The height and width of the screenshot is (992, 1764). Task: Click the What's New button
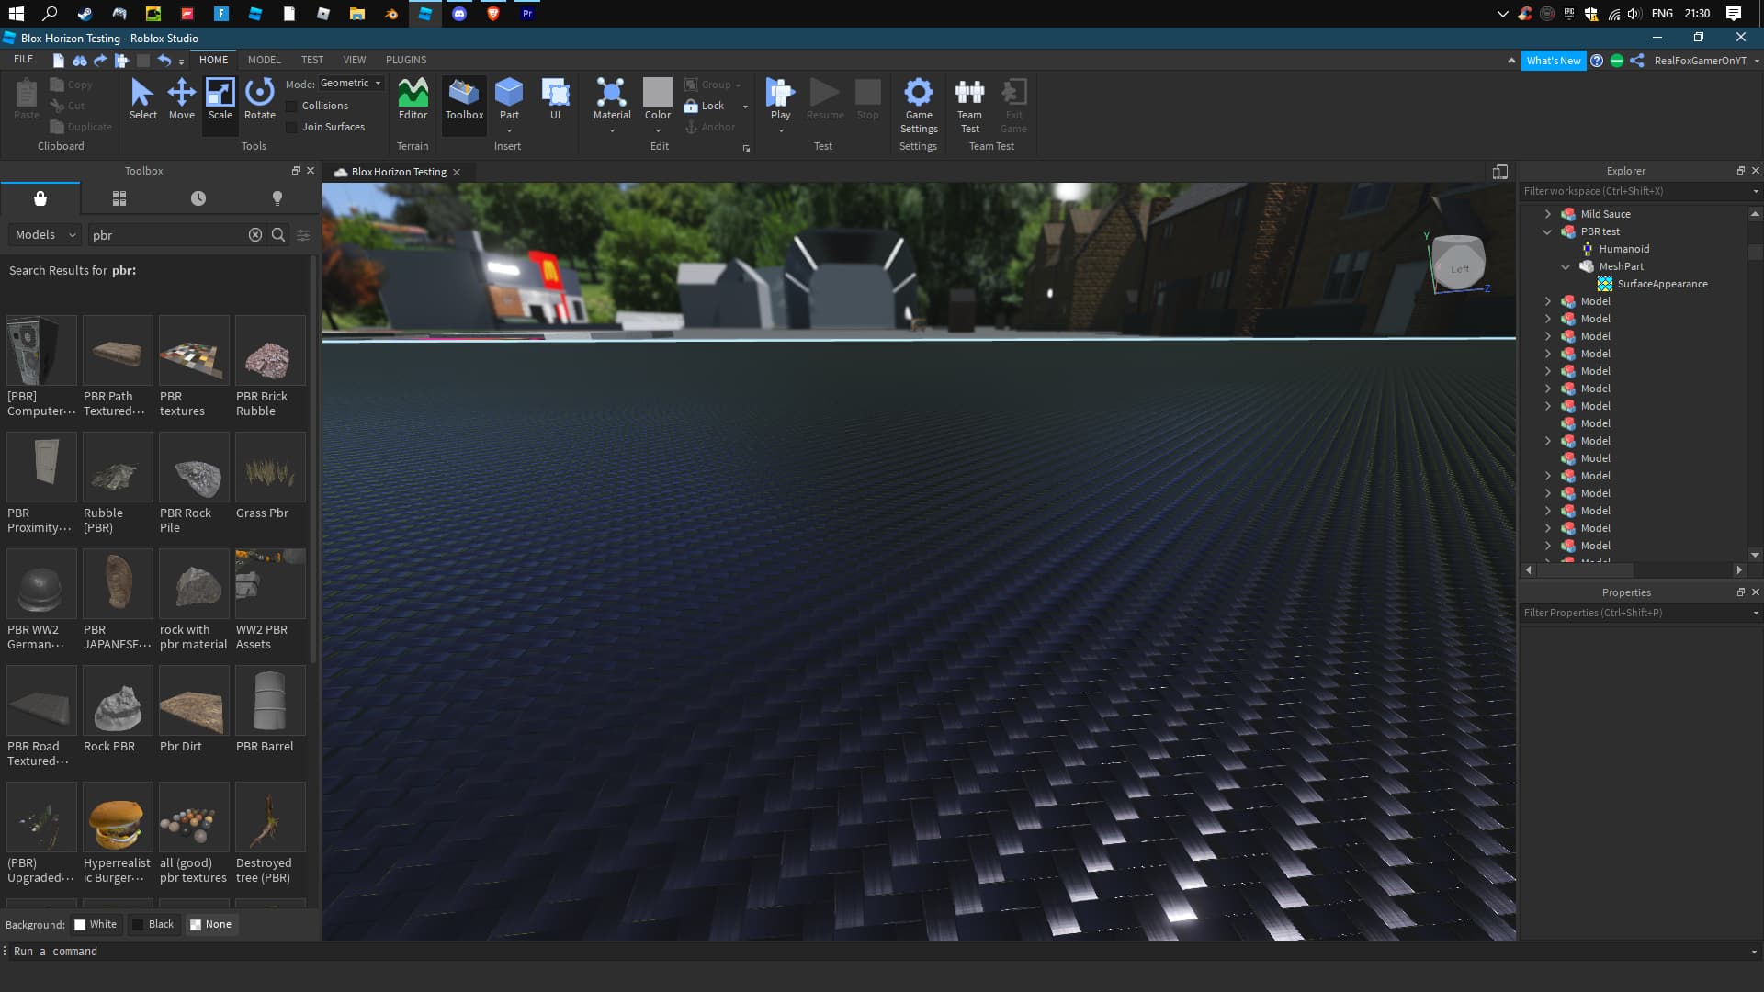(x=1555, y=60)
